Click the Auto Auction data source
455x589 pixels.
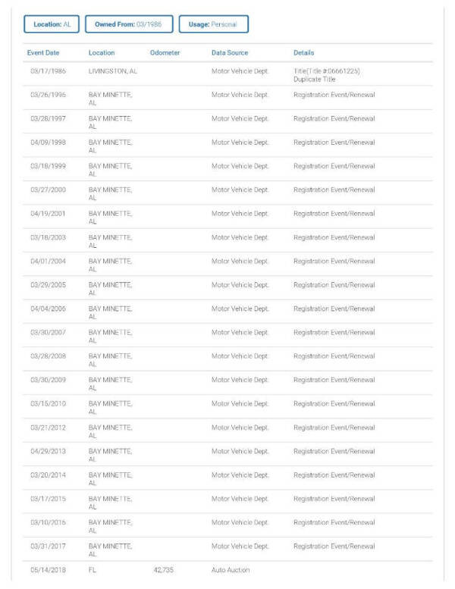click(231, 569)
